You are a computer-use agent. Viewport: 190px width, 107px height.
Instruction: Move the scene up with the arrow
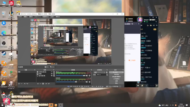25,84
